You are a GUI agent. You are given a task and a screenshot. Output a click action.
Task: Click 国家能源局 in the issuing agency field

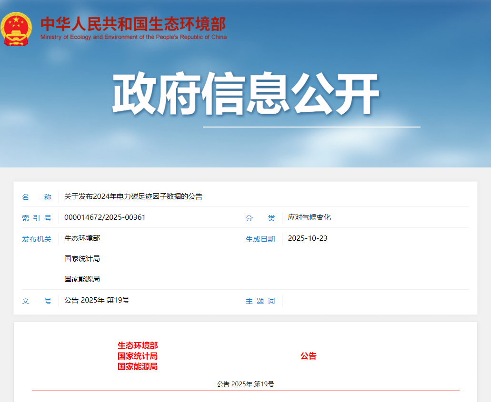(x=82, y=279)
